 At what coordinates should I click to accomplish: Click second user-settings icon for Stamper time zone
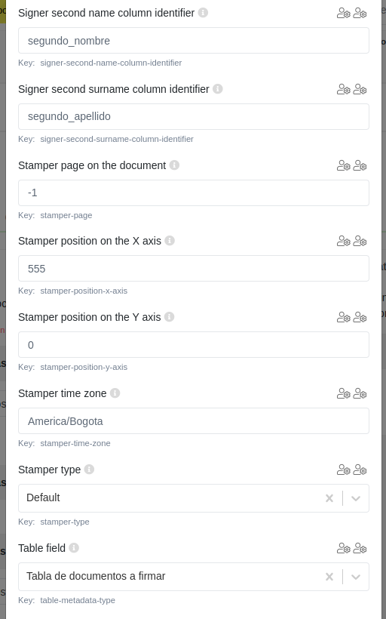pyautogui.click(x=360, y=393)
